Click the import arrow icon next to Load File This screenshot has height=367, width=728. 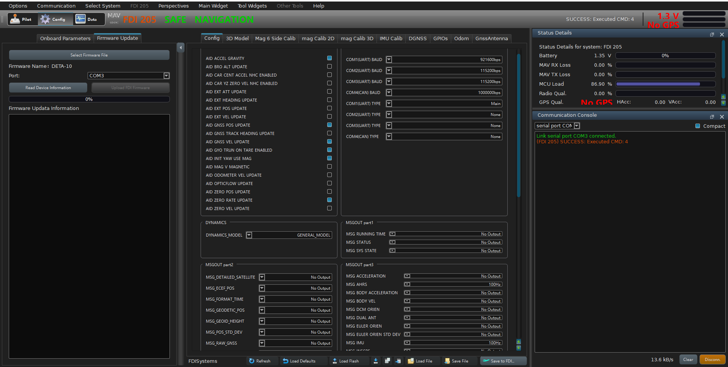[398, 361]
